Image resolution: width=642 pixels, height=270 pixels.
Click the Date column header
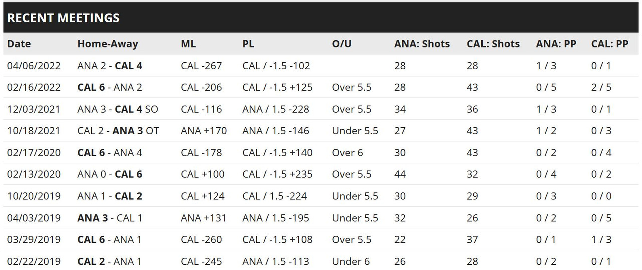tap(19, 44)
